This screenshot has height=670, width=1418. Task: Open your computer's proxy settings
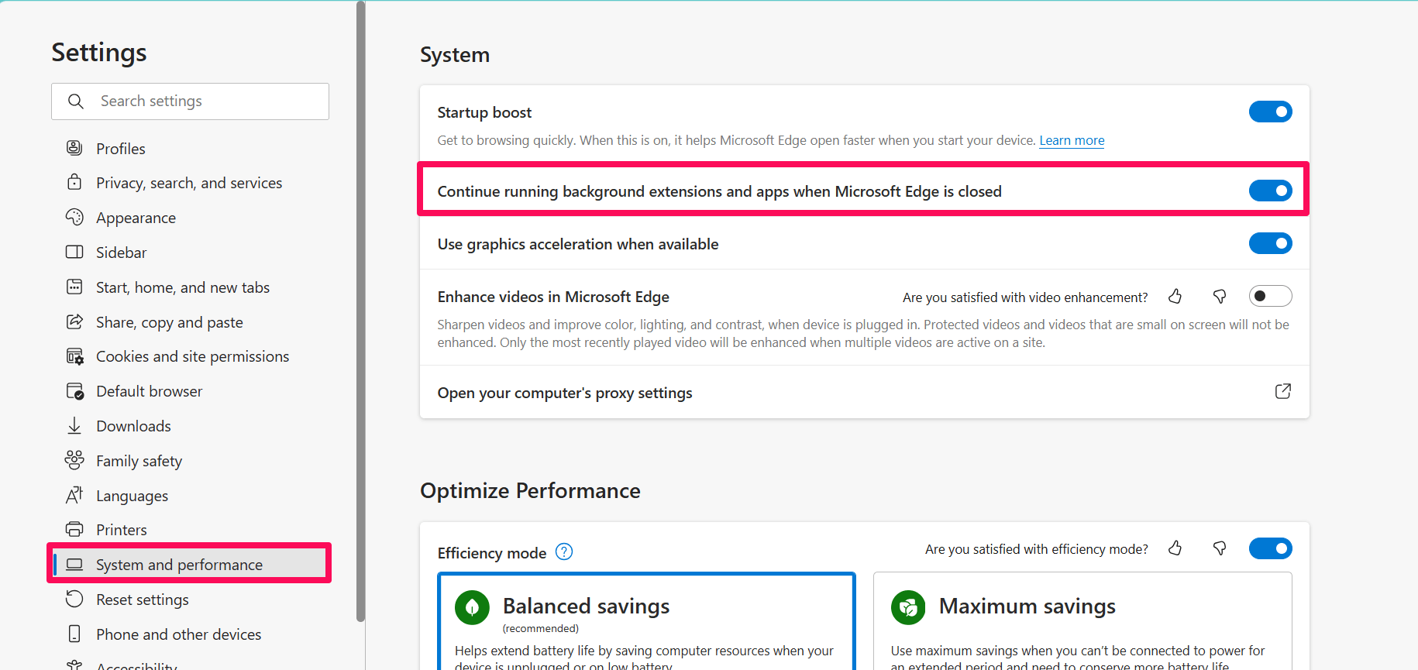click(x=864, y=392)
